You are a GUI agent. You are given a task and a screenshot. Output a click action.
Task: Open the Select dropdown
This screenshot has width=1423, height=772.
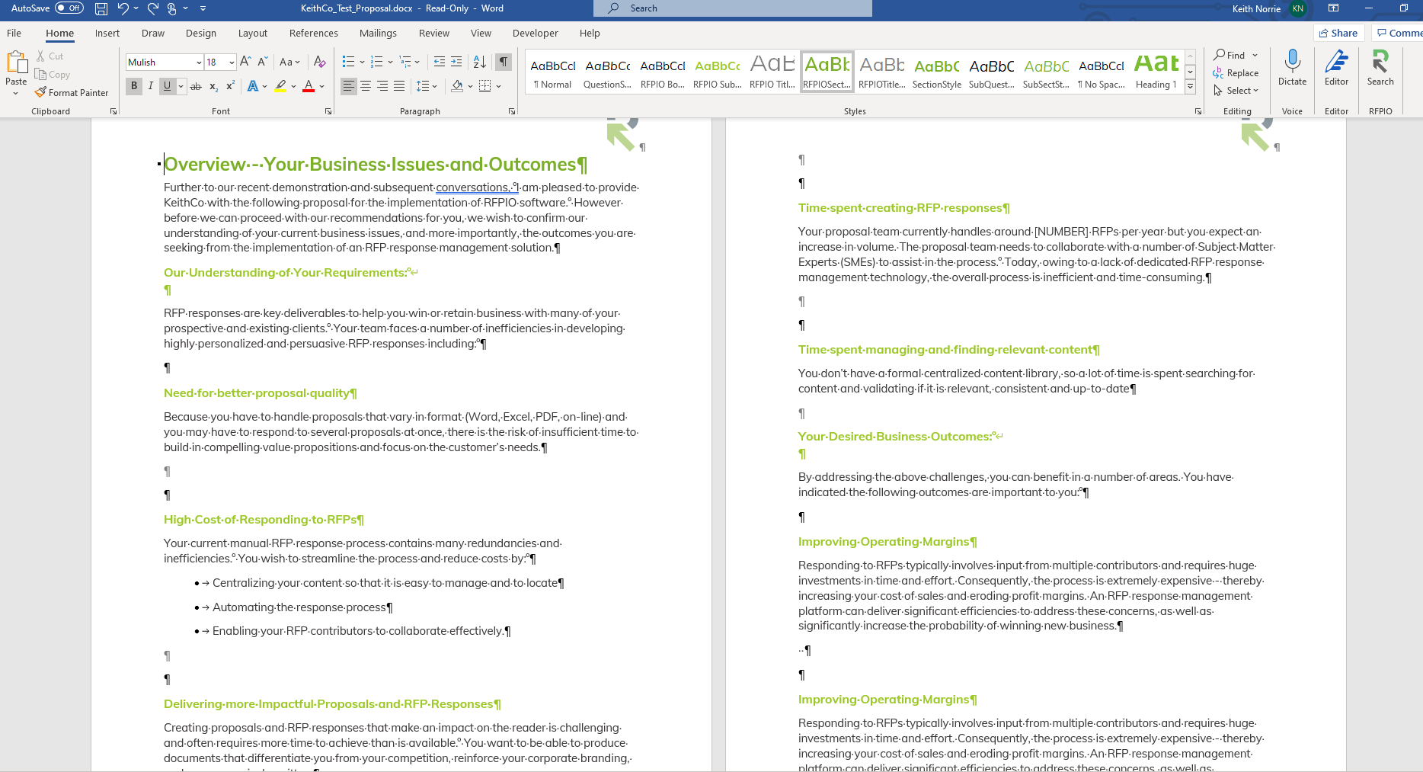(1236, 91)
